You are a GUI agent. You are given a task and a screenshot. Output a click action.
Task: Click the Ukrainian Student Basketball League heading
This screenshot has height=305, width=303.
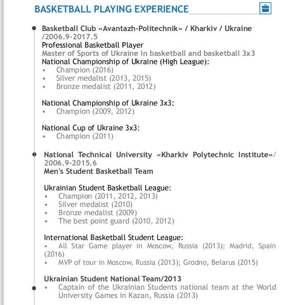(107, 188)
